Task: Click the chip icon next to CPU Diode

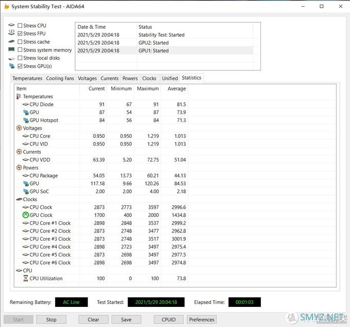Action: pos(25,104)
